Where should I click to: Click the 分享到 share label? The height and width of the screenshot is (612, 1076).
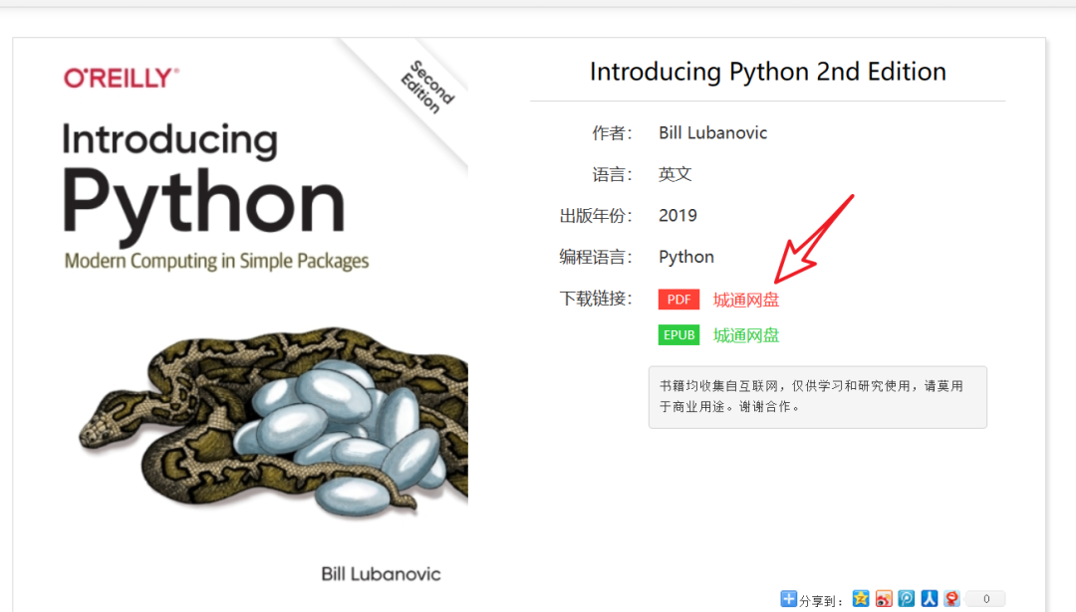point(821,601)
